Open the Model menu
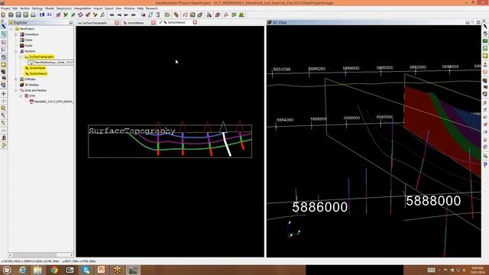489x275 pixels. point(49,8)
